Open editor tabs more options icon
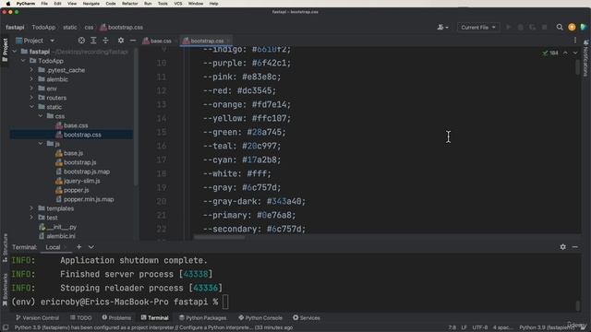The height and width of the screenshot is (332, 591). point(575,41)
